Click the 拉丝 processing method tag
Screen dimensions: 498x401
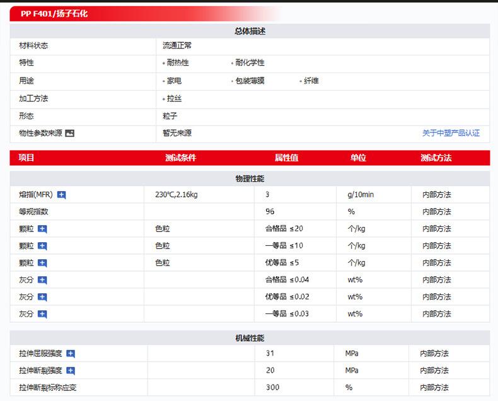click(x=174, y=99)
